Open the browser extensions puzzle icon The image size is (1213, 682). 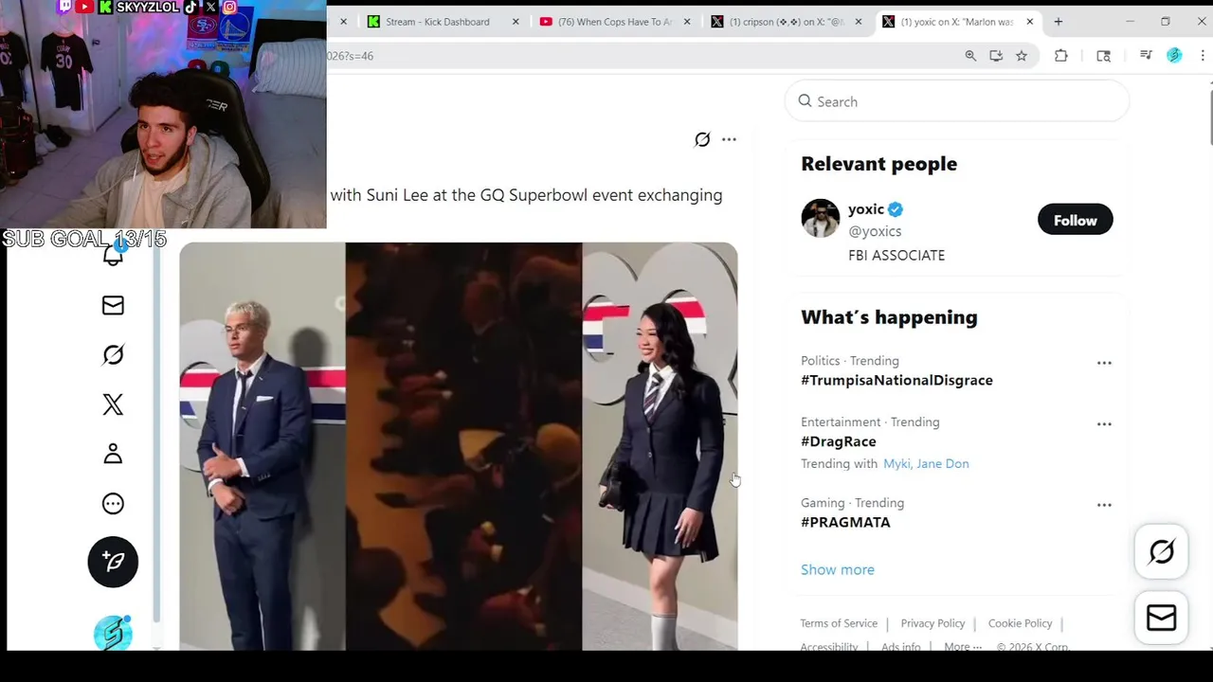(1061, 56)
